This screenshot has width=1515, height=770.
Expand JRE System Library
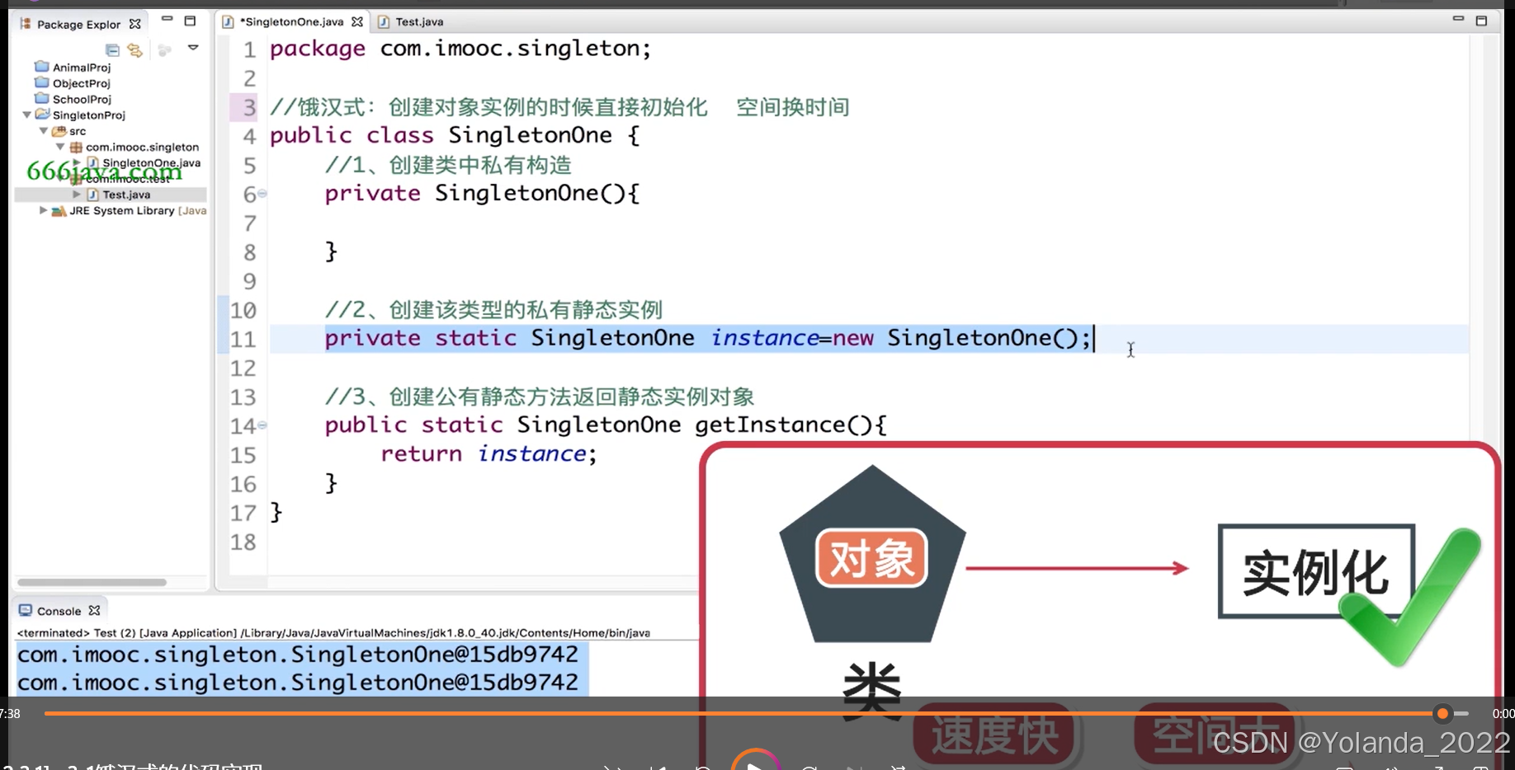click(43, 210)
